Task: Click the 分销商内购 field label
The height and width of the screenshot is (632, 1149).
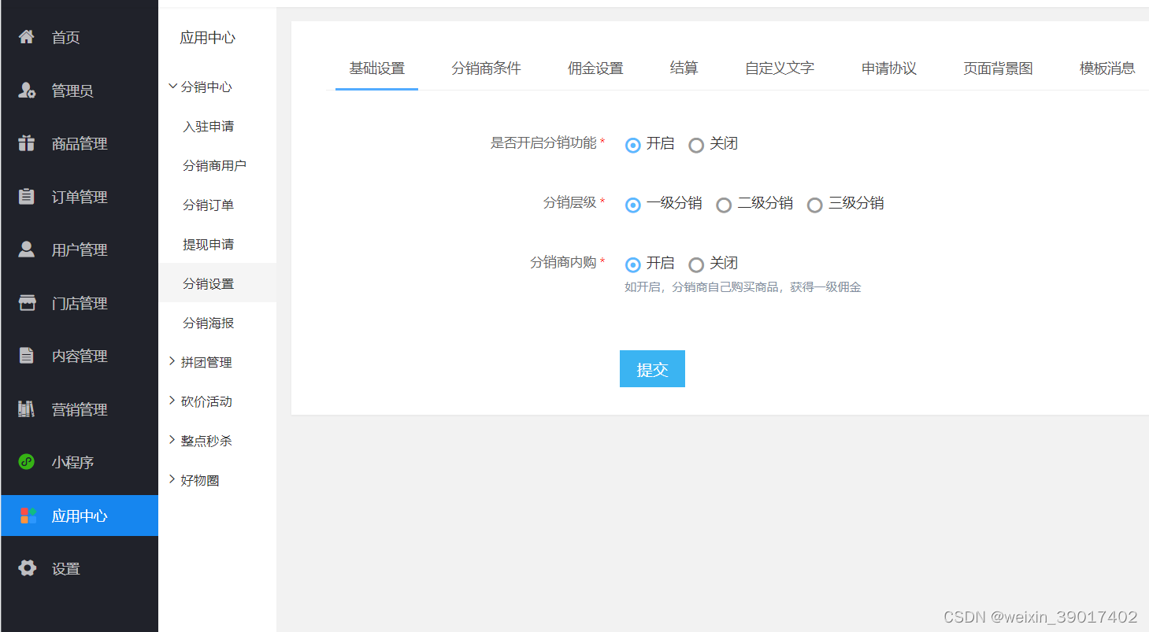Action: point(564,263)
